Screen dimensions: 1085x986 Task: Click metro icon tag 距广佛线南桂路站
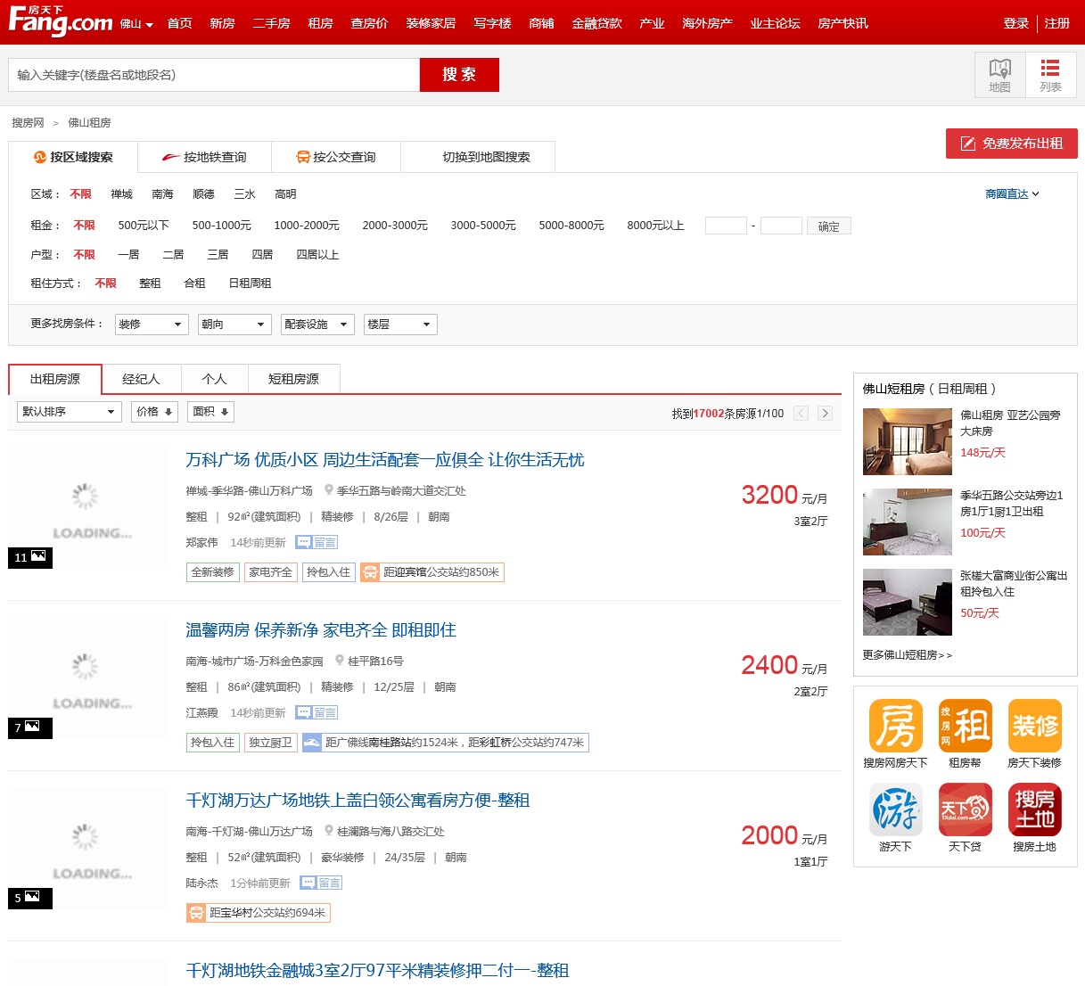click(x=446, y=743)
